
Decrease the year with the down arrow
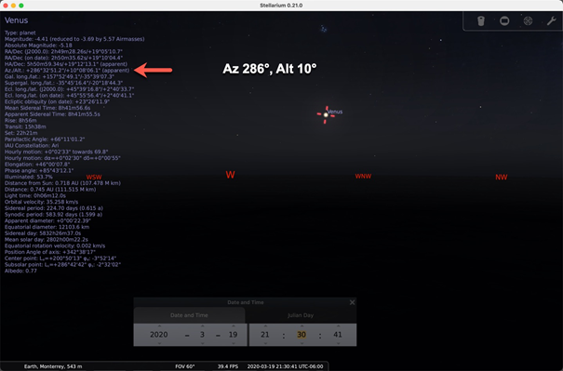pos(159,343)
